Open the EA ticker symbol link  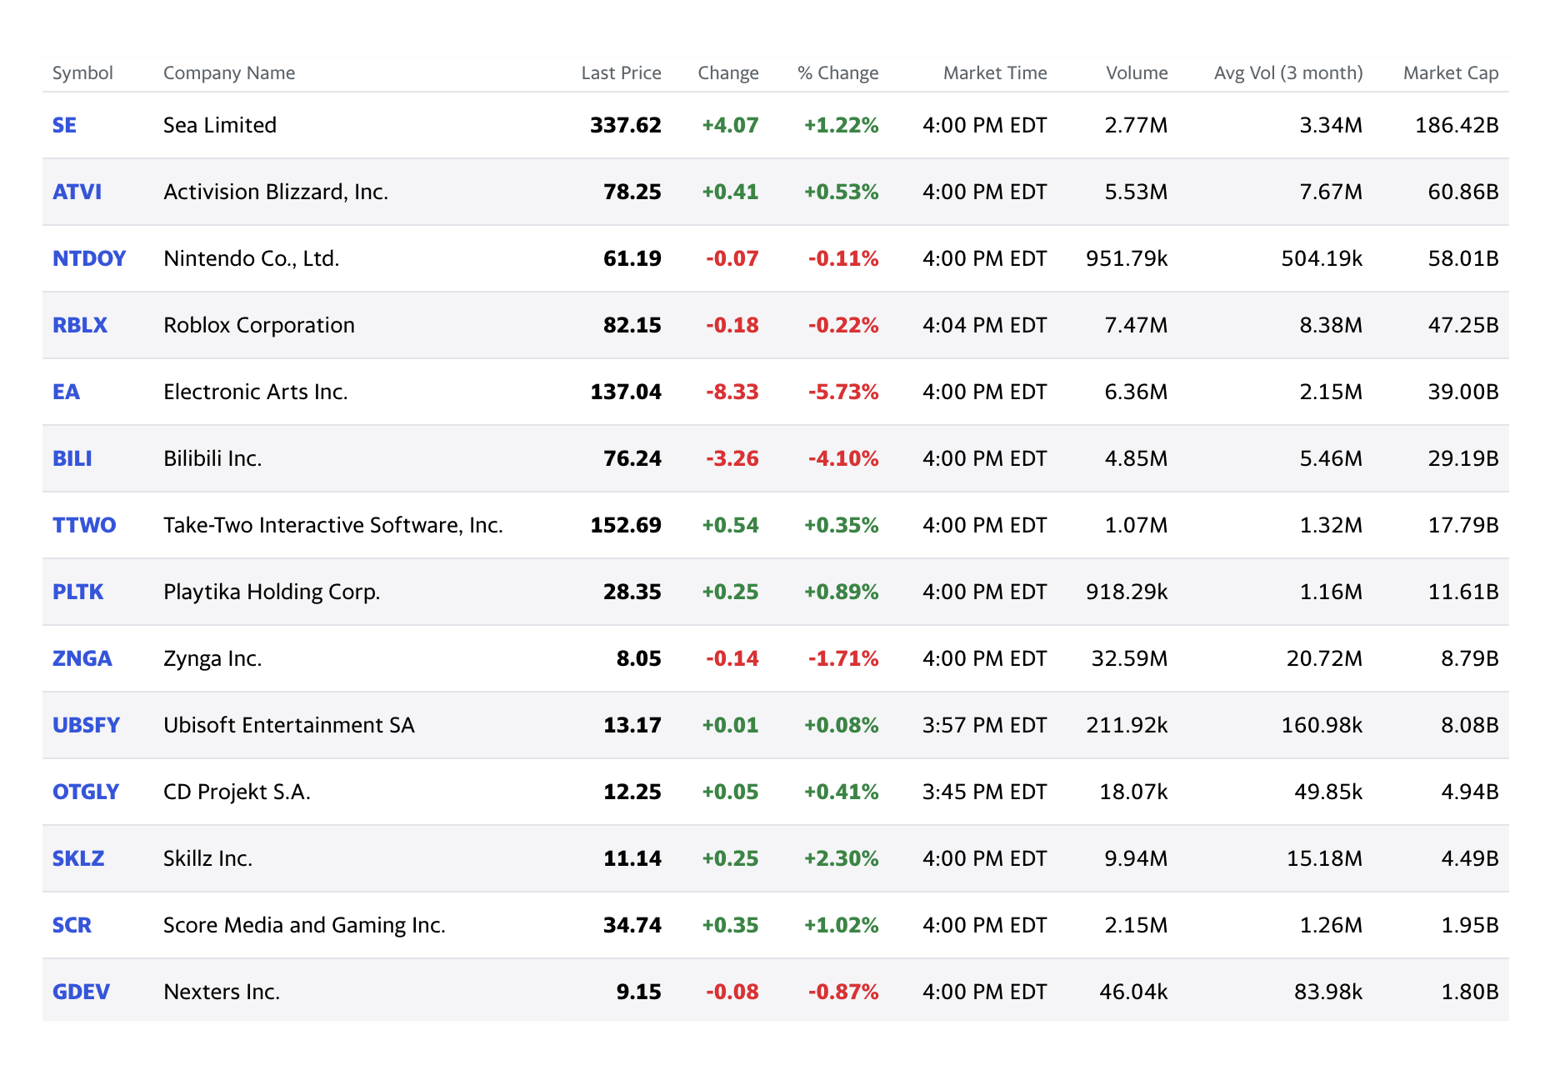click(x=66, y=392)
